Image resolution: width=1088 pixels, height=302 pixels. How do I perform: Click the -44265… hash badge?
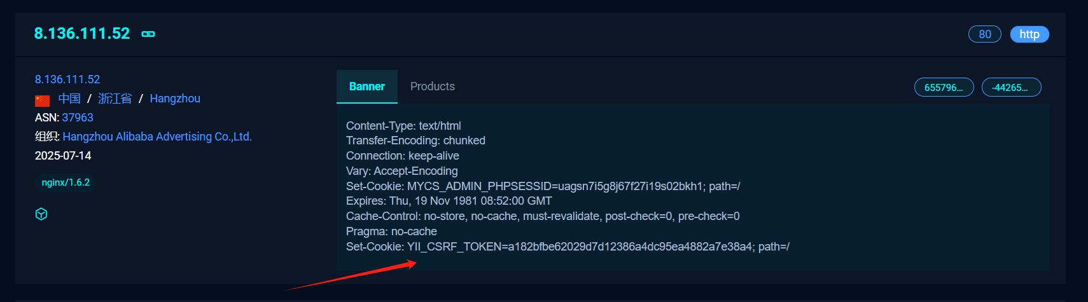click(1012, 87)
